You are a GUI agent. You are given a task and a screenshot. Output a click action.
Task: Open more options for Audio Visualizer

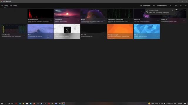pyautogui.click(x=51, y=21)
